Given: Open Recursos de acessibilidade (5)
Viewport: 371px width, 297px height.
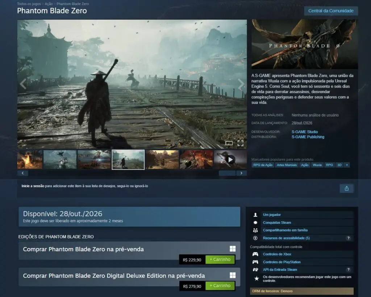Looking at the screenshot, I should point(286,238).
